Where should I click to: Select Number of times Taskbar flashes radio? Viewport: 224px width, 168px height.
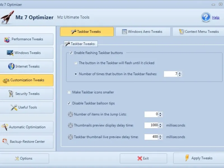pos(76,74)
